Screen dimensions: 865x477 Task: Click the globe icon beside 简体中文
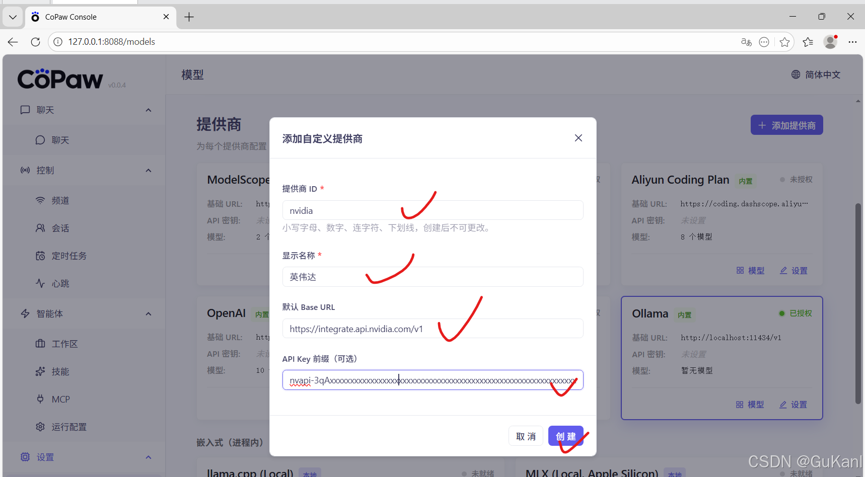796,74
